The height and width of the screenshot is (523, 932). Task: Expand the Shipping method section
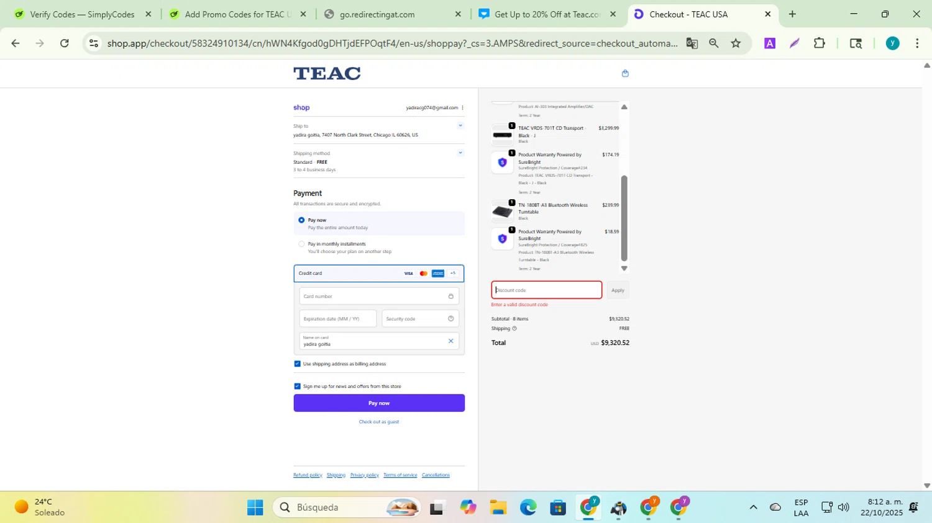(x=460, y=153)
